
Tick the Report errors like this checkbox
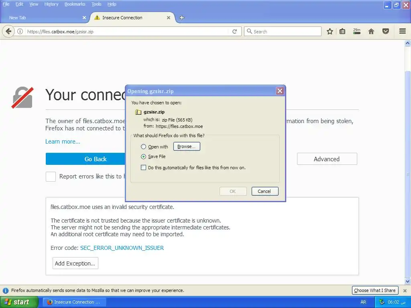[51, 176]
